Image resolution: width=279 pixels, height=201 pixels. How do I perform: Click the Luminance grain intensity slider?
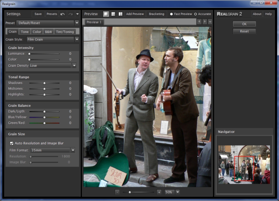click(x=44, y=54)
